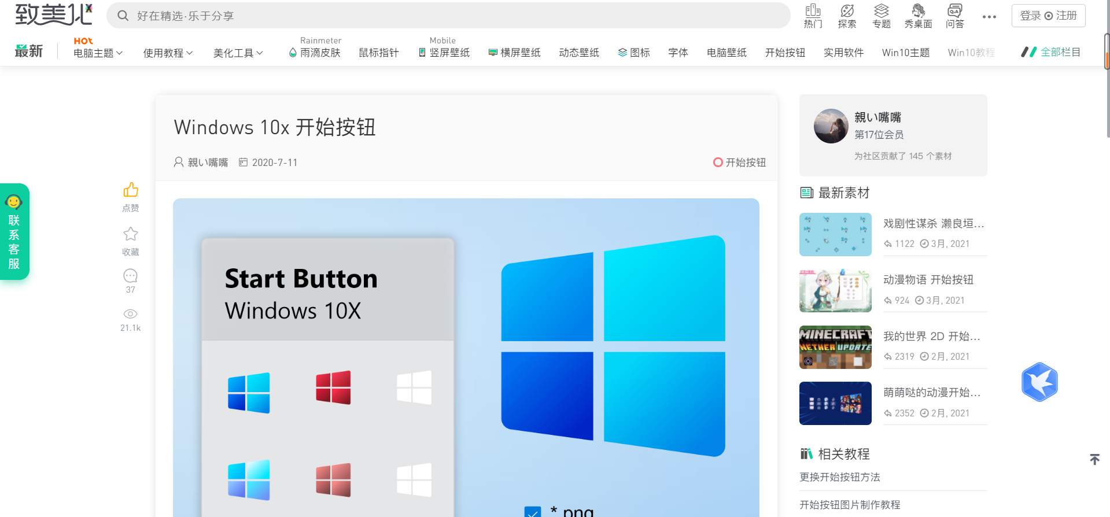Go to 竖屏壁纸 mobile wallpapers
This screenshot has width=1110, height=517.
pos(444,53)
